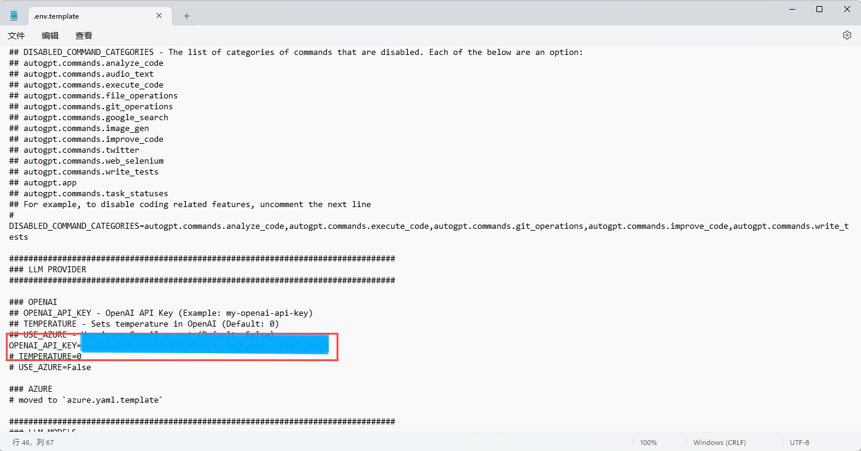Click autogpt.commands.file_operations line
861x451 pixels.
click(94, 95)
